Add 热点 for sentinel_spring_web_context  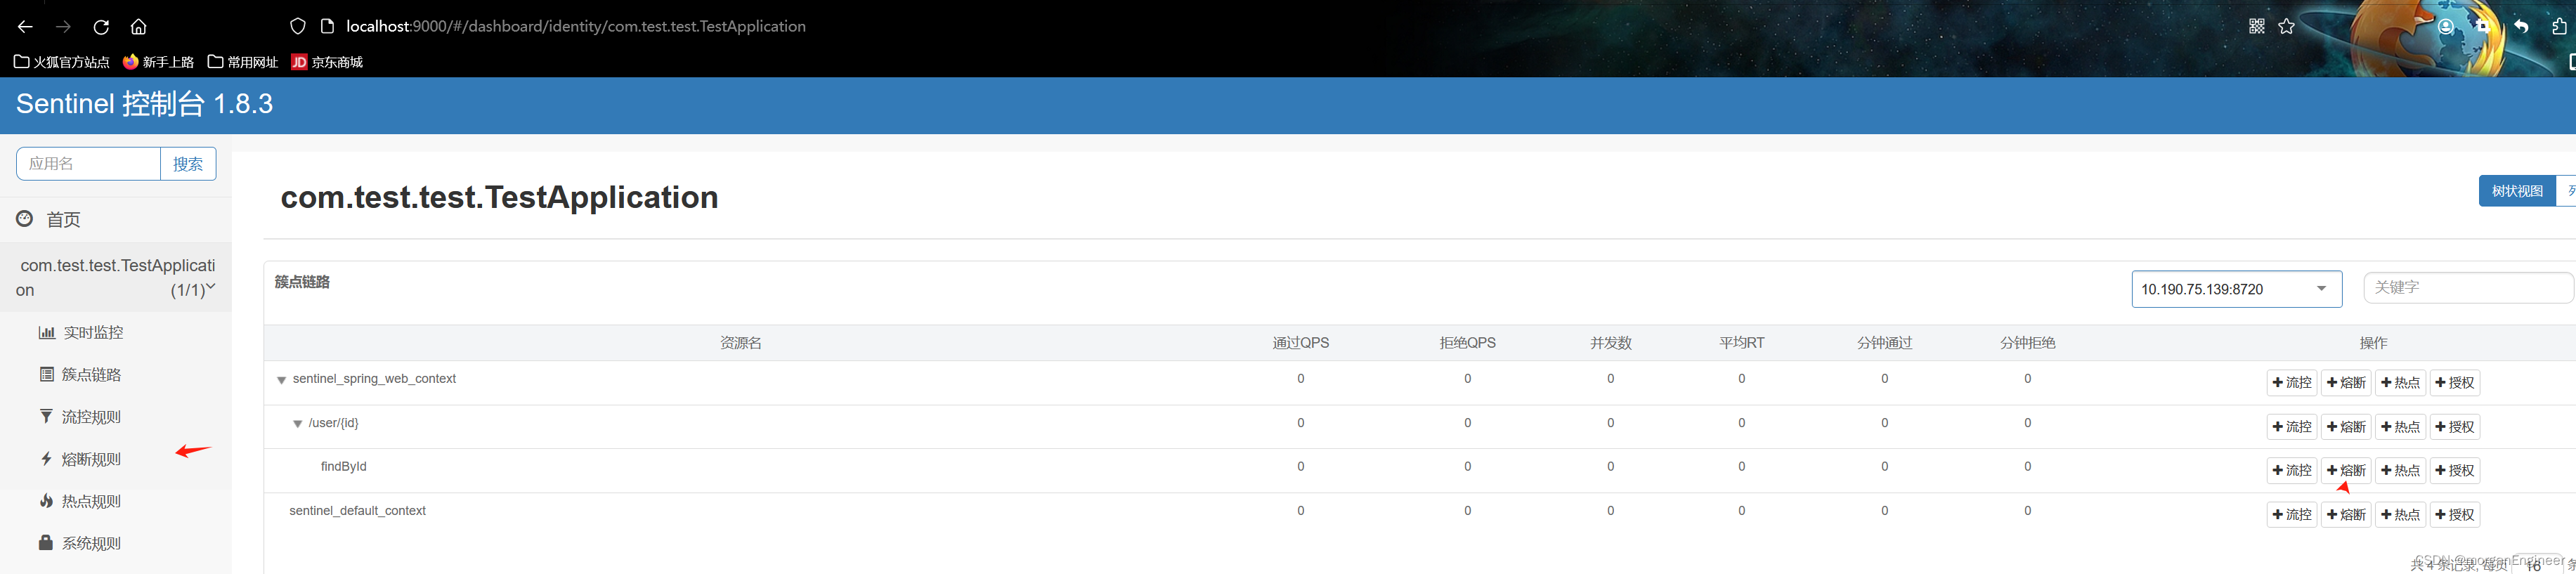[x=2400, y=383]
